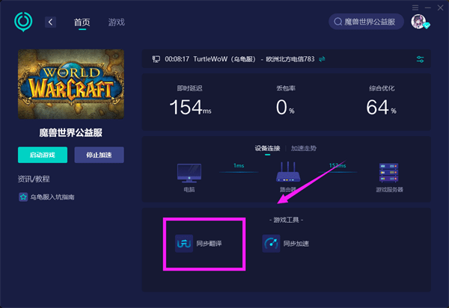This screenshot has width=449, height=308.
Task: Open the hamburger menu in title bar
Action: coord(415,7)
